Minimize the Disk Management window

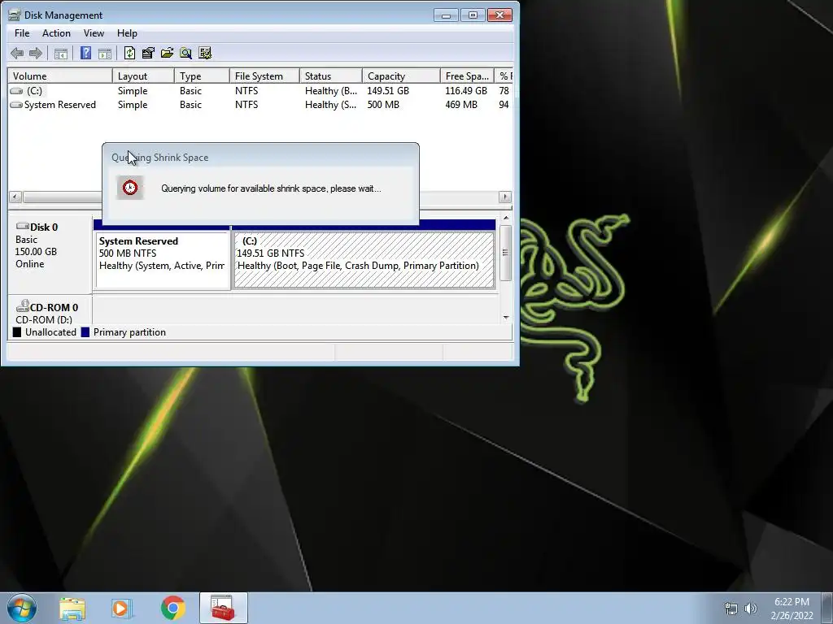tap(446, 15)
